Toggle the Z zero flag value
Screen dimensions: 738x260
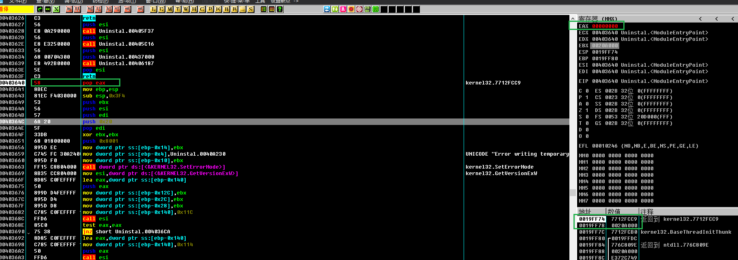[587, 110]
